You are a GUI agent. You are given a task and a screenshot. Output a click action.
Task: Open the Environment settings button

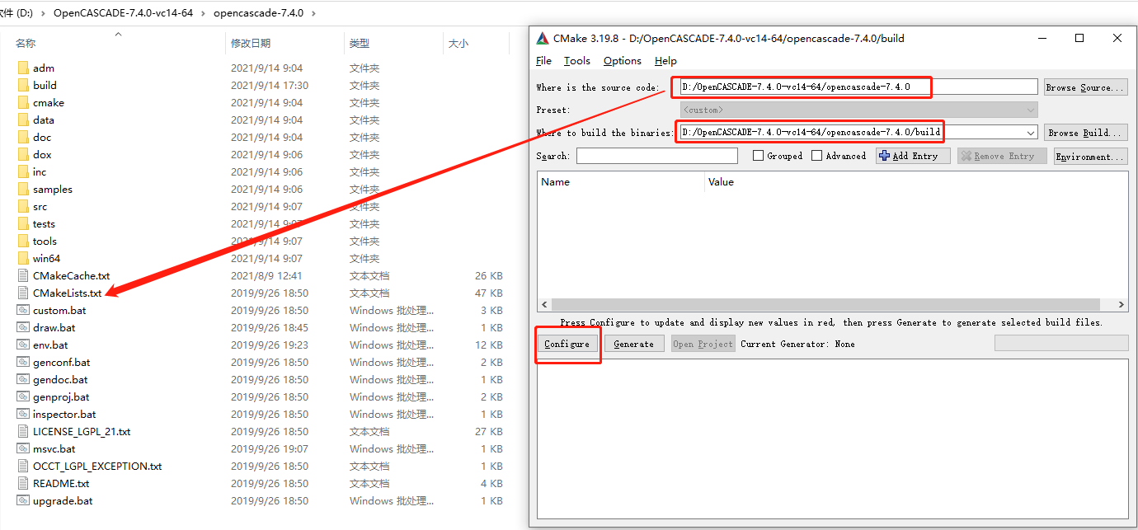pyautogui.click(x=1090, y=157)
